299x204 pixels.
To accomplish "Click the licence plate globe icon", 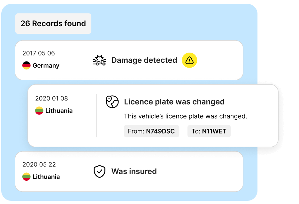I will pyautogui.click(x=112, y=102).
